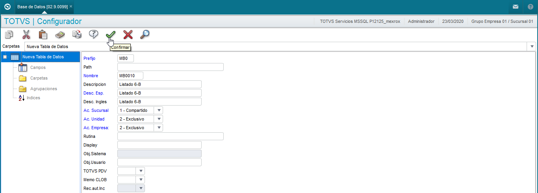Click Grupo Empresa 01 / Sucursal 01

coord(502,21)
